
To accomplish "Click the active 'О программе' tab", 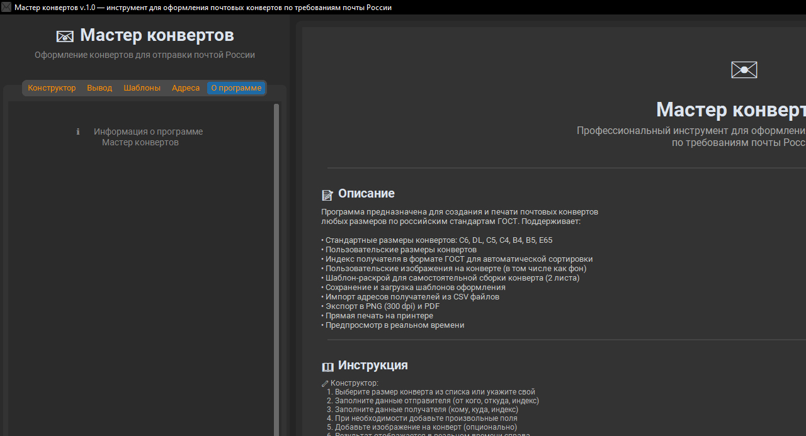I will coord(236,88).
